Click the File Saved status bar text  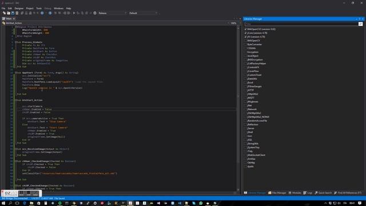pos(59,199)
